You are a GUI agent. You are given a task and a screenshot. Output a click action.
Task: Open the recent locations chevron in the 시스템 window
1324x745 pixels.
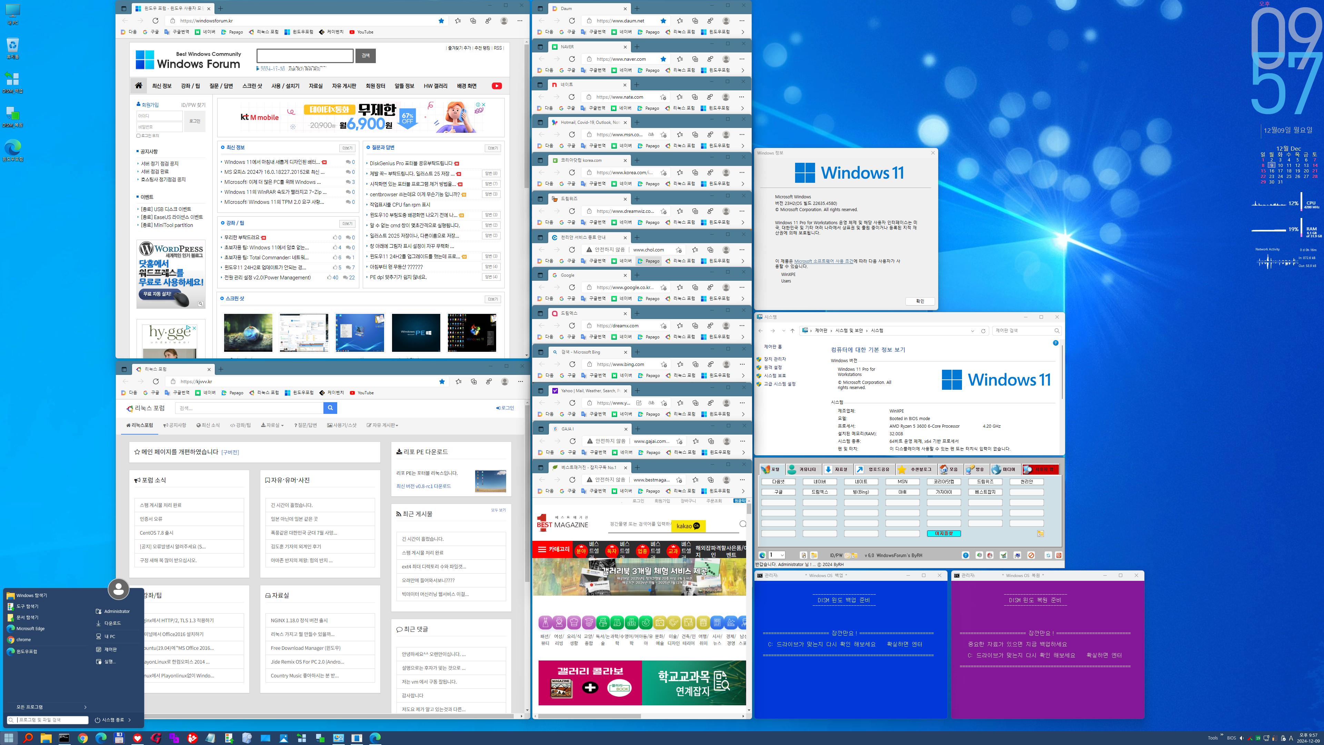click(x=783, y=331)
